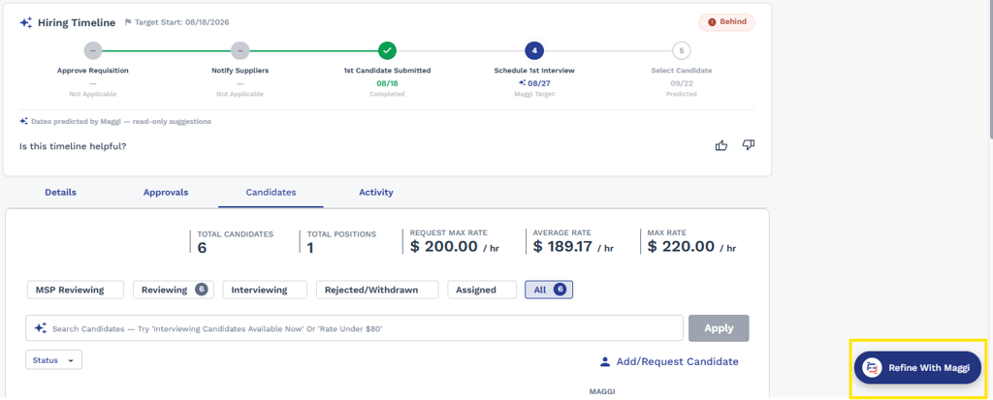Screen dimensions: 993x400
Task: Toggle the Reviewing candidates filter
Action: [x=173, y=290]
